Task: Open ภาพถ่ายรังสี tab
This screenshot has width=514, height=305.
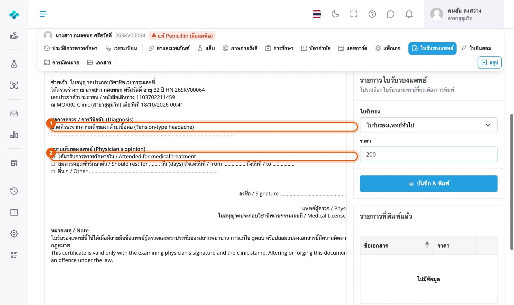Action: pyautogui.click(x=240, y=48)
